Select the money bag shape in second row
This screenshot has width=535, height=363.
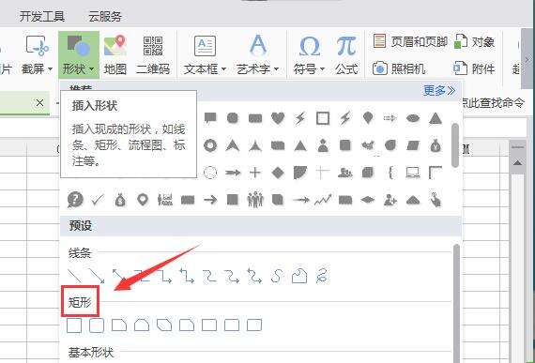pyautogui.click(x=436, y=145)
